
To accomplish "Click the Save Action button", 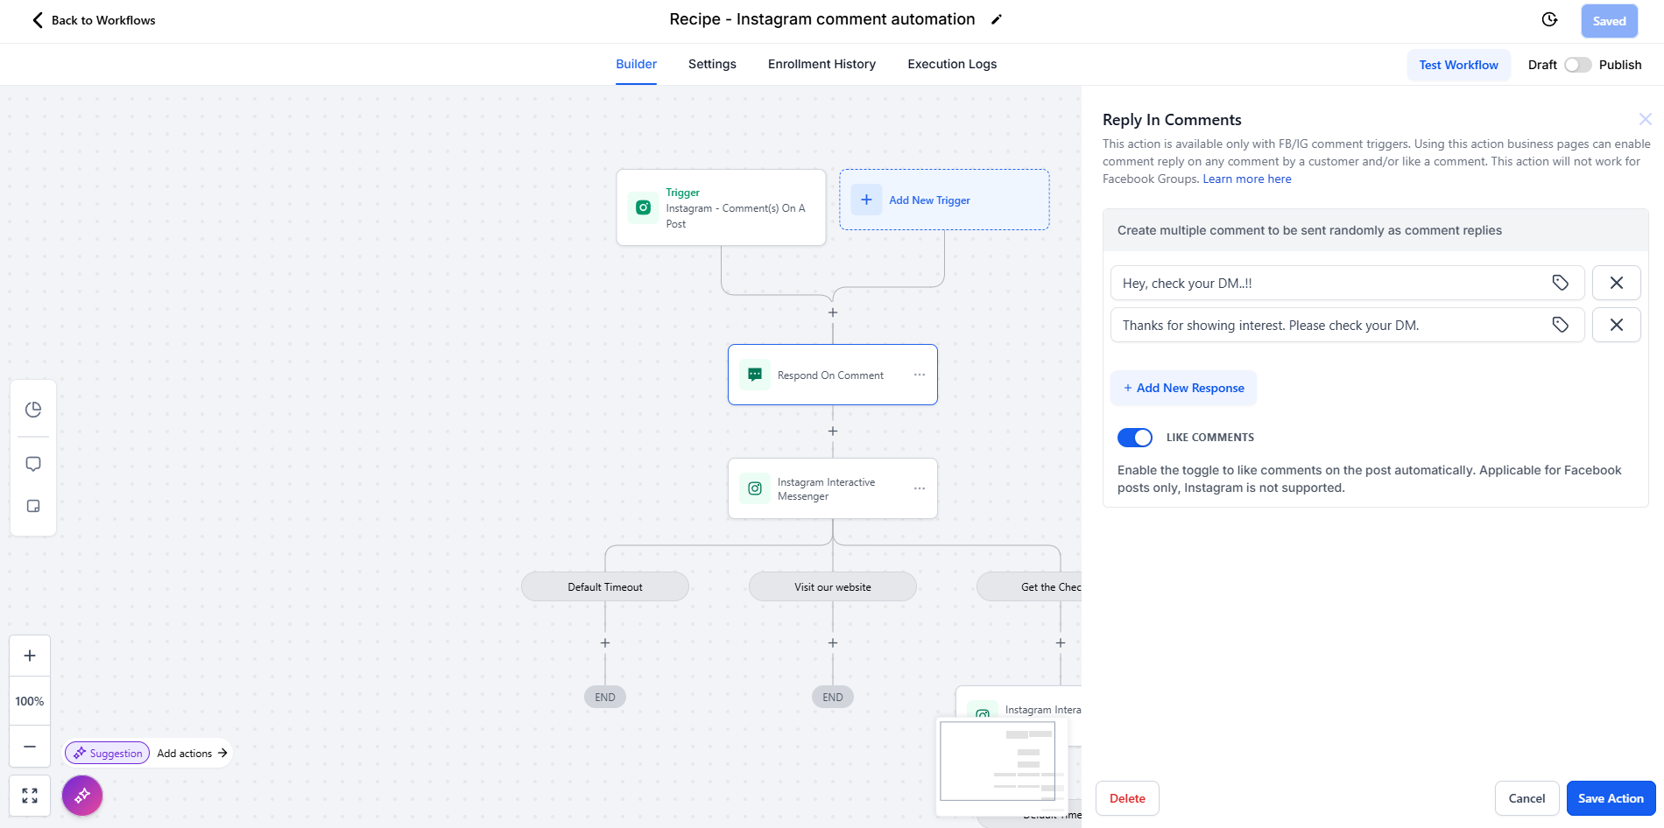I will (x=1610, y=798).
